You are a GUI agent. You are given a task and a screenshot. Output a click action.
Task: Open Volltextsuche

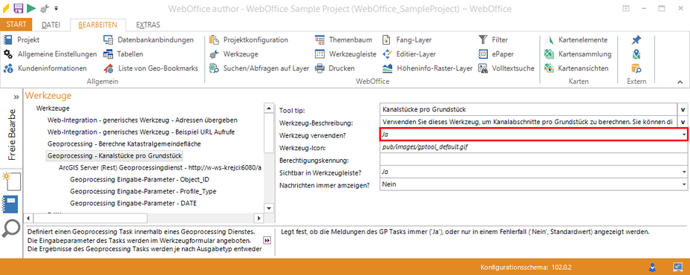tap(507, 68)
